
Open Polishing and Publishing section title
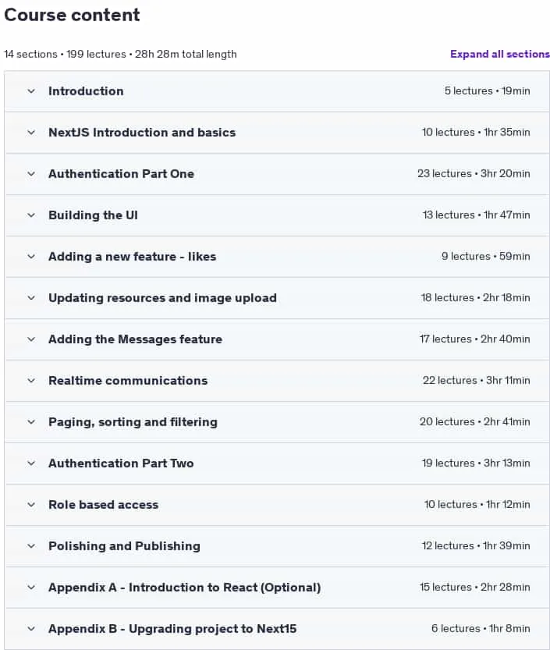click(x=124, y=546)
